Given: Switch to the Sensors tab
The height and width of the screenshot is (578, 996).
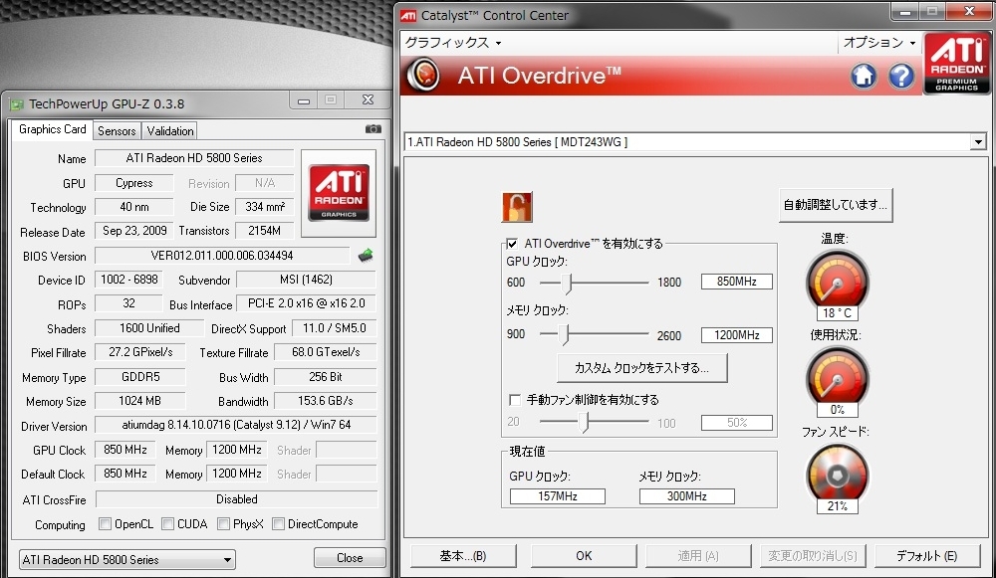Looking at the screenshot, I should click(117, 131).
